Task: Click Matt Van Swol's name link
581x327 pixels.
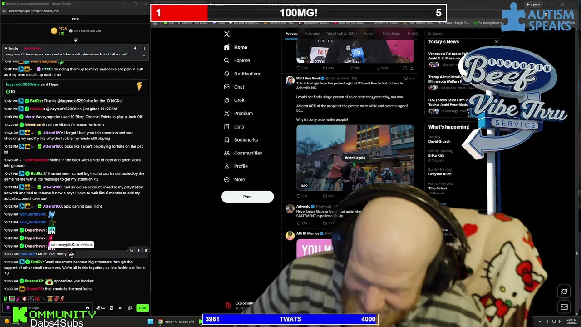Action: pyautogui.click(x=308, y=78)
